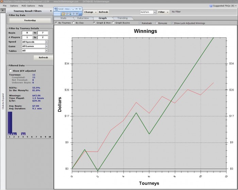
Task: Click the Suggested FAQs help icon
Action: (x=211, y=6)
